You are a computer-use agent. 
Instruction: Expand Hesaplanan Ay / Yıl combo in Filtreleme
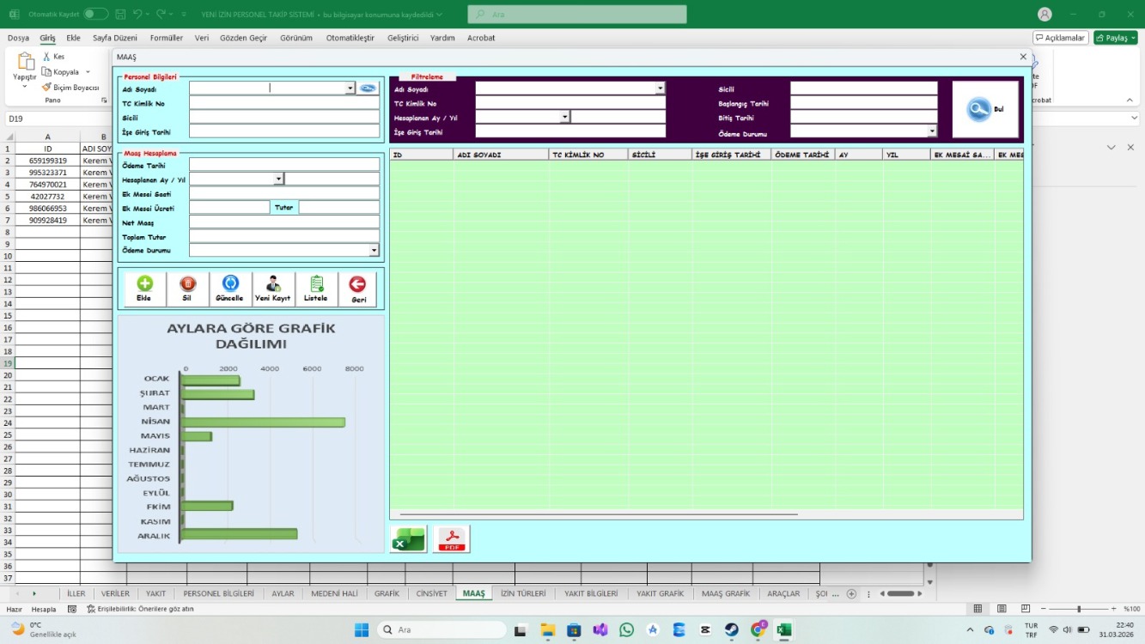tap(564, 118)
